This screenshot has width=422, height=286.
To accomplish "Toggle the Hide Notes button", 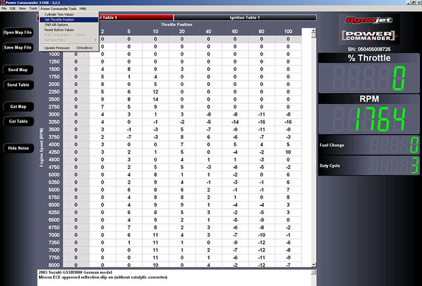I will (x=19, y=148).
